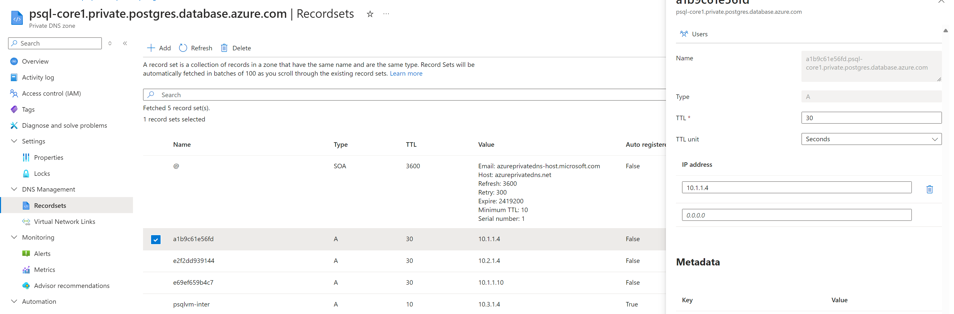Screen dimensions: 954x314
Task: Open the Metrics page
Action: click(44, 270)
